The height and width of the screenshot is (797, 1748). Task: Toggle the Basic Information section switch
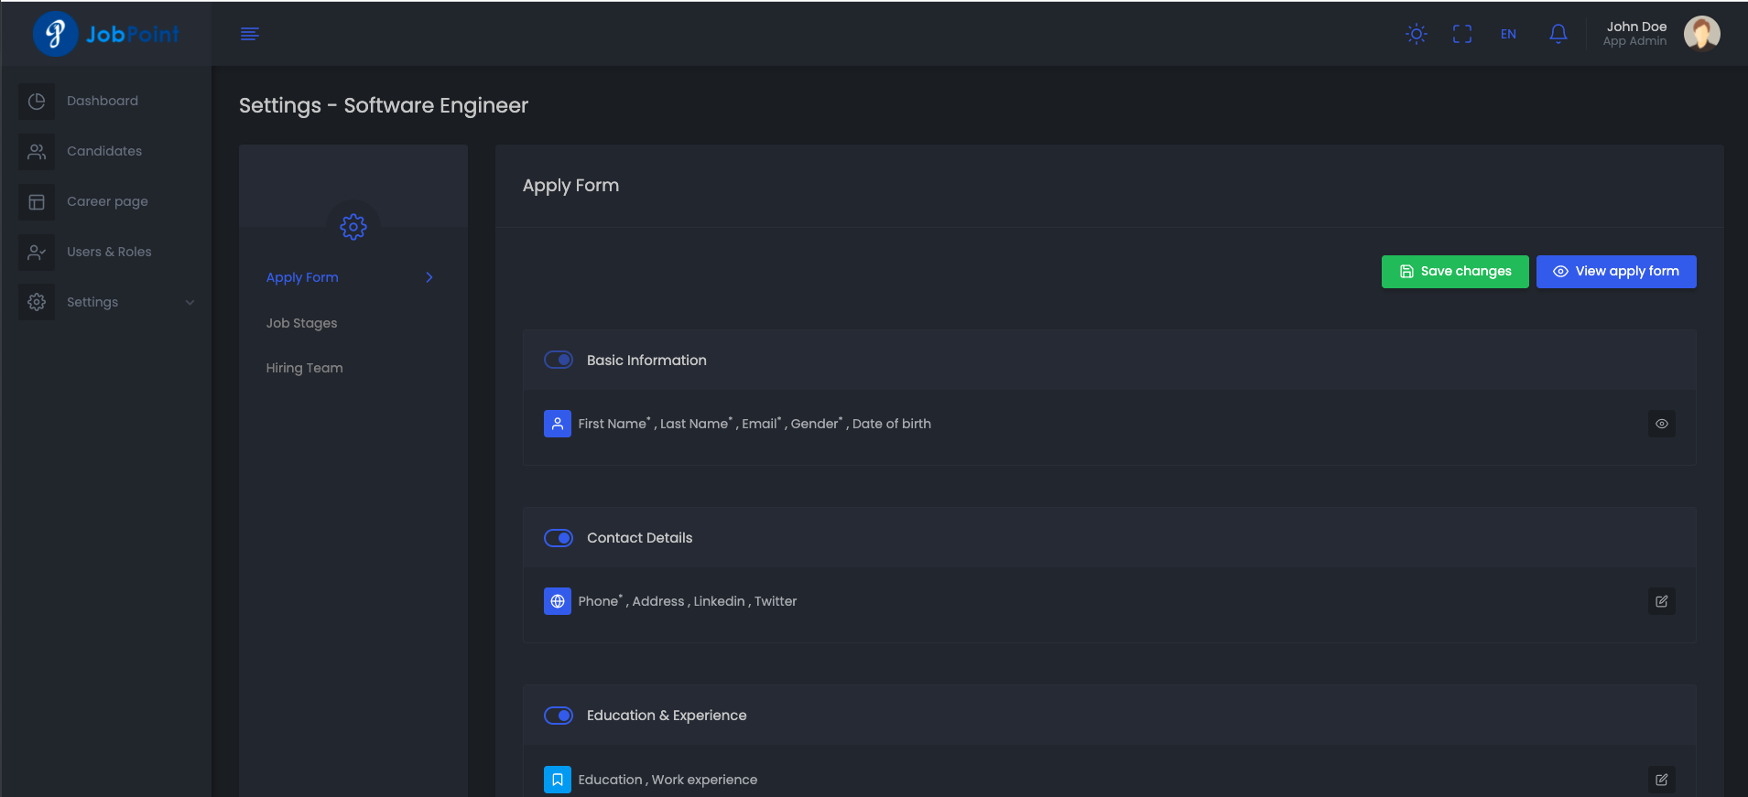click(559, 361)
